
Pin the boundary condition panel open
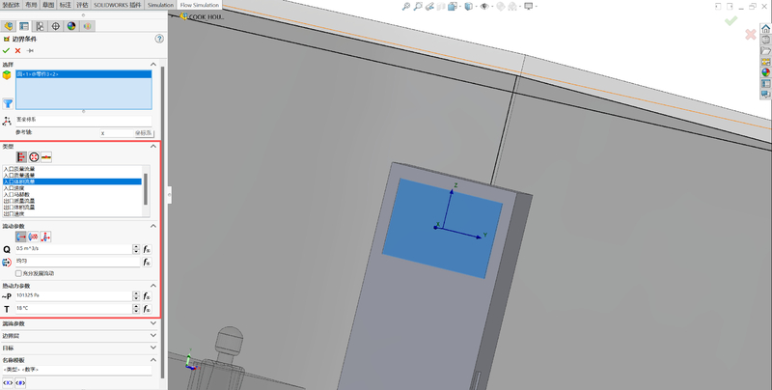pyautogui.click(x=30, y=51)
